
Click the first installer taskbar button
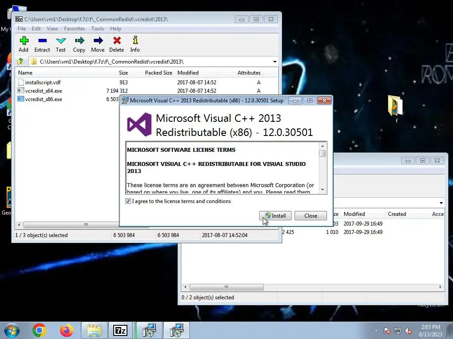click(149, 330)
